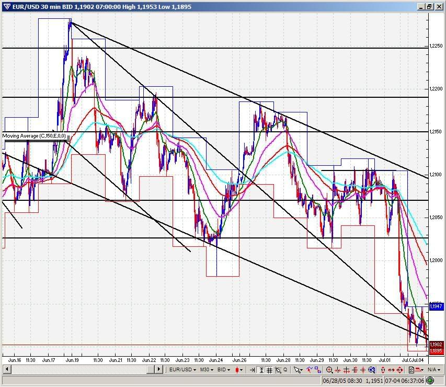Click the horizontal compress arrows icon

click(x=338, y=370)
